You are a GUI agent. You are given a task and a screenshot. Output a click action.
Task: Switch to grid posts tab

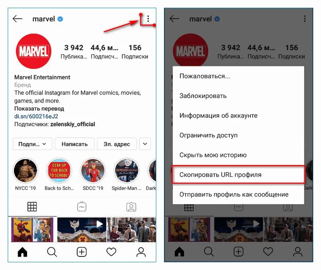(x=32, y=206)
